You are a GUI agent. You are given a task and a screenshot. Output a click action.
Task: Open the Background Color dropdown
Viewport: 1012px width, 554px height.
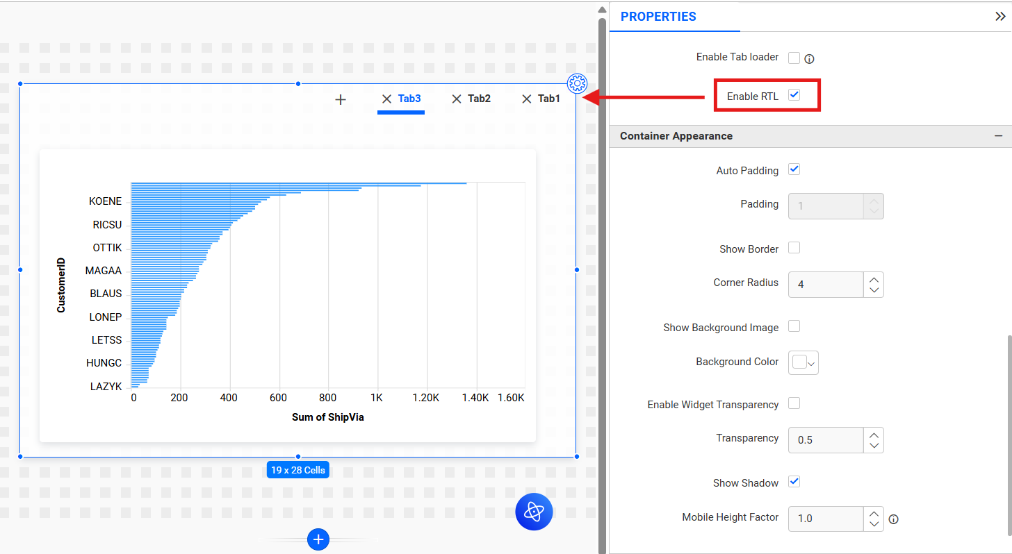(803, 362)
